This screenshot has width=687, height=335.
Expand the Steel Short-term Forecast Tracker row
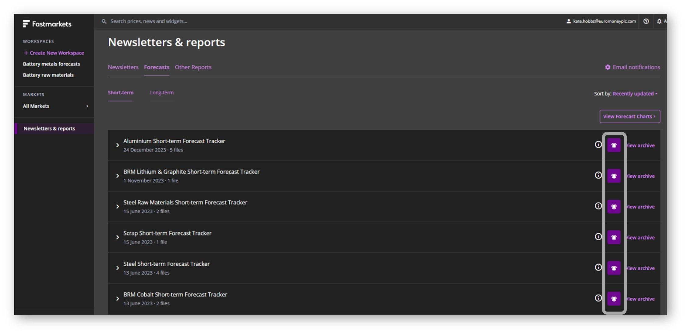coord(118,268)
